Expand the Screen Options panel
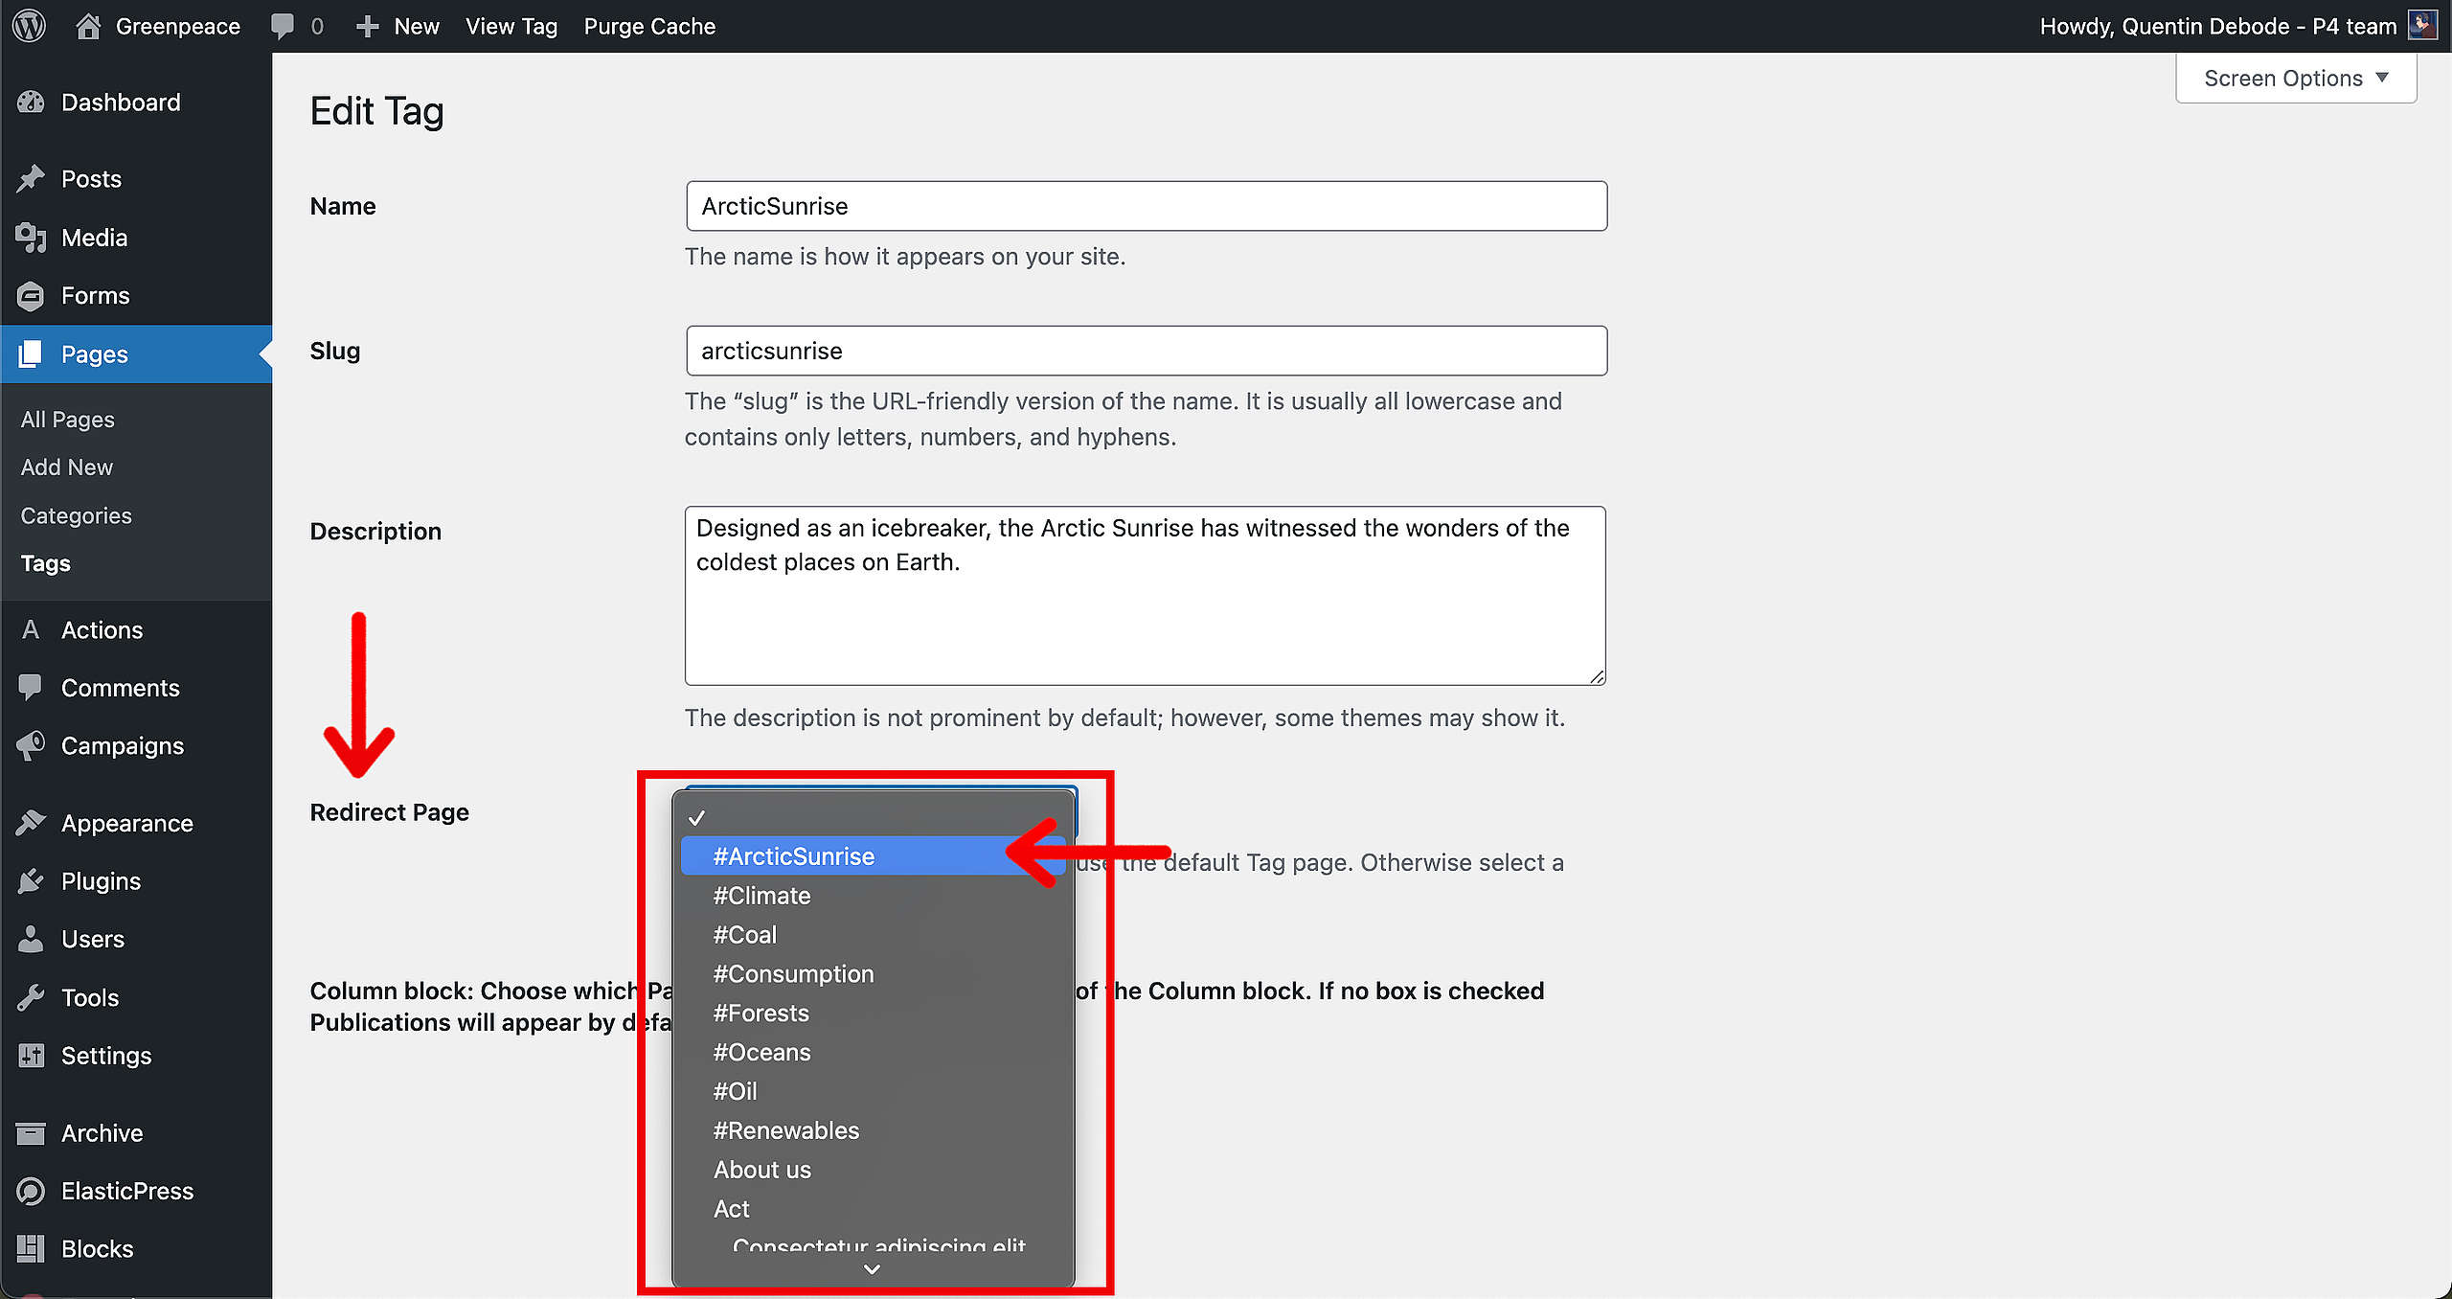Viewport: 2452px width, 1299px height. 2295,78
